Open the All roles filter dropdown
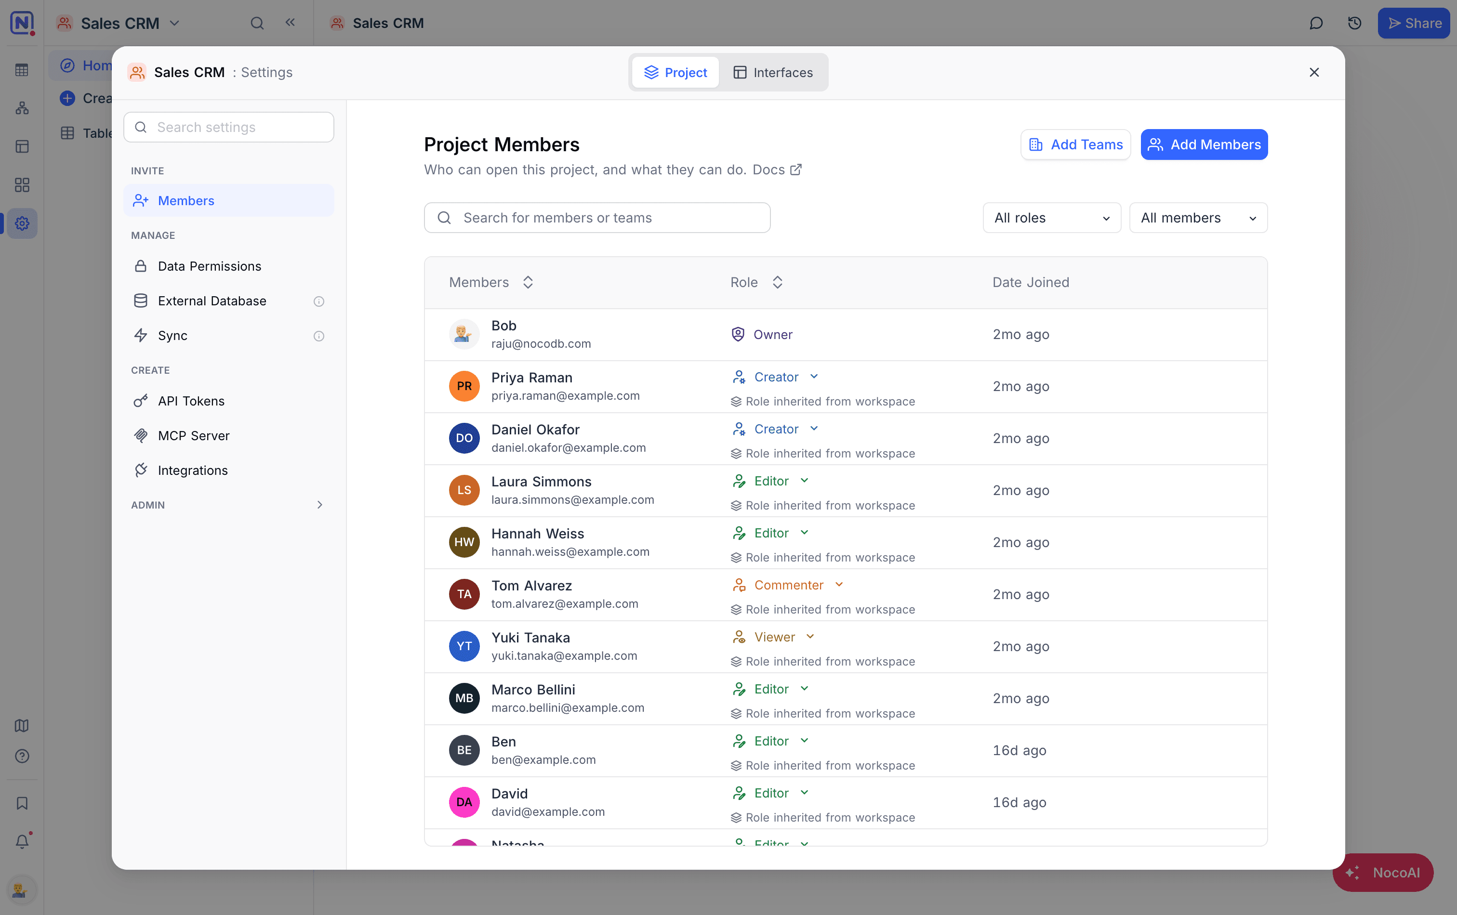This screenshot has height=915, width=1457. (1052, 218)
